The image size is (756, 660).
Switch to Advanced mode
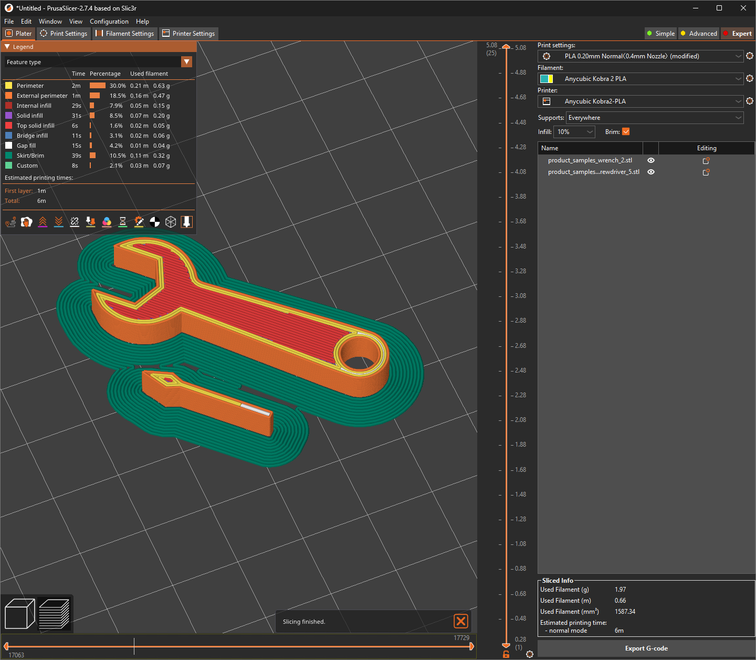[699, 34]
